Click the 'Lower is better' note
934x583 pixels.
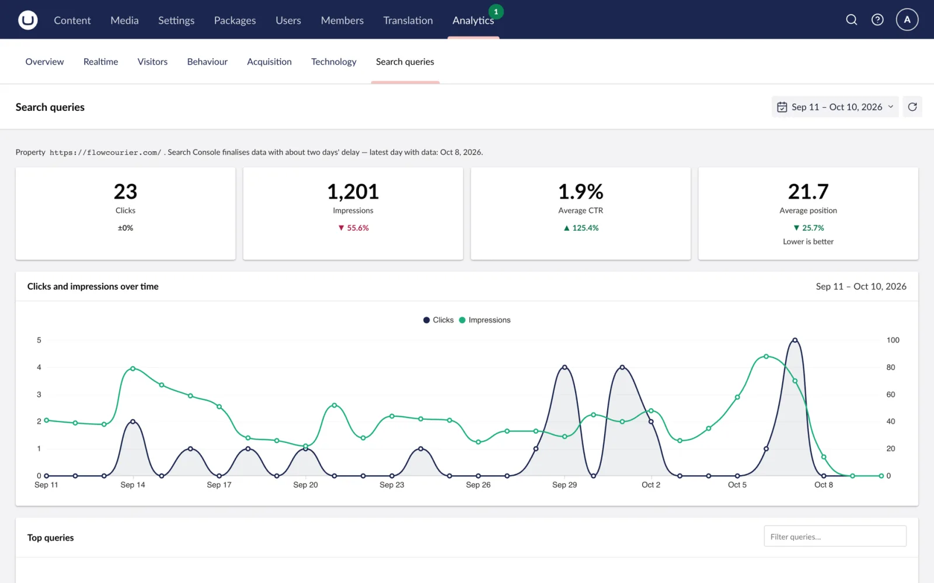pyautogui.click(x=808, y=241)
